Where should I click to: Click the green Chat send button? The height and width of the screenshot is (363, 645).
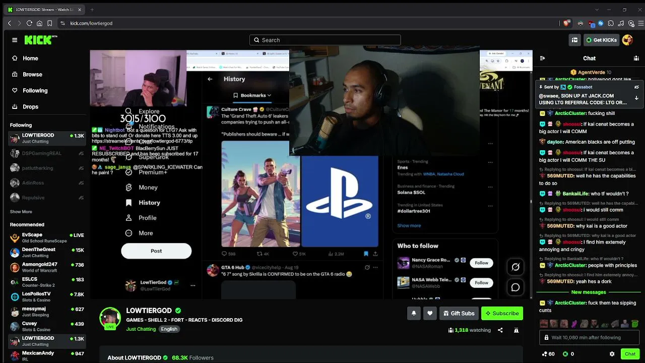pyautogui.click(x=630, y=354)
